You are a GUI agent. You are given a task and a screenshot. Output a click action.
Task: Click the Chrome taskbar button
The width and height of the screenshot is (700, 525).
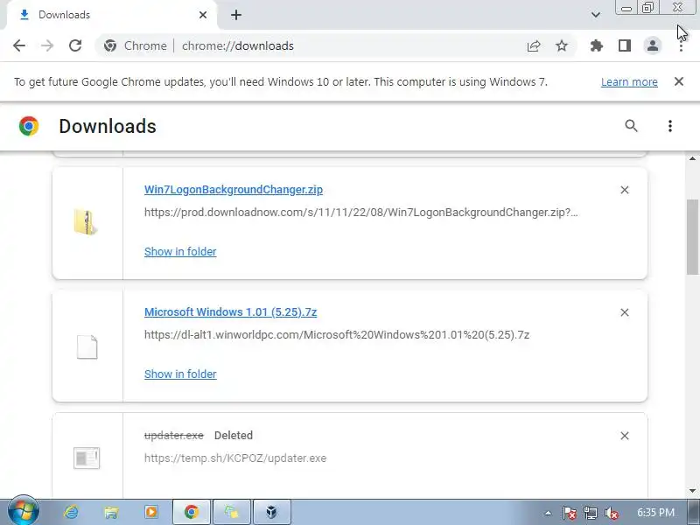pos(192,512)
